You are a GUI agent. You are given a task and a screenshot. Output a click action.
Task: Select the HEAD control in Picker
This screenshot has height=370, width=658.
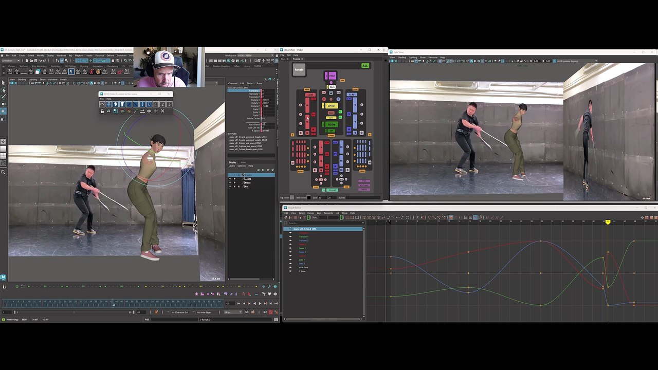[x=332, y=76]
